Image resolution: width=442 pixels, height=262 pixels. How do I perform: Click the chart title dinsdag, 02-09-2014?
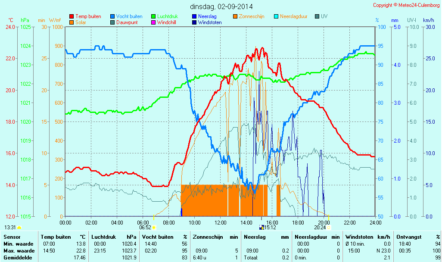pyautogui.click(x=221, y=6)
